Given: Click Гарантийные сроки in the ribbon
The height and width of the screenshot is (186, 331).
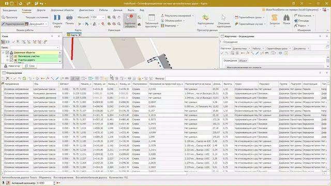Looking at the screenshot, I should (249, 17).
